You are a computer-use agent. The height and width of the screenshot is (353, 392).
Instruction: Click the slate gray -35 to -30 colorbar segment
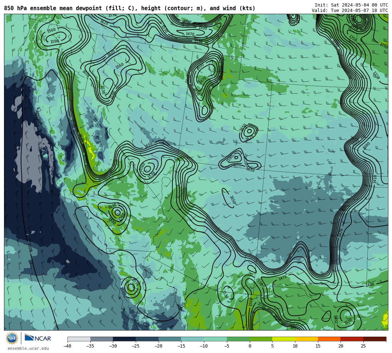pos(102,339)
